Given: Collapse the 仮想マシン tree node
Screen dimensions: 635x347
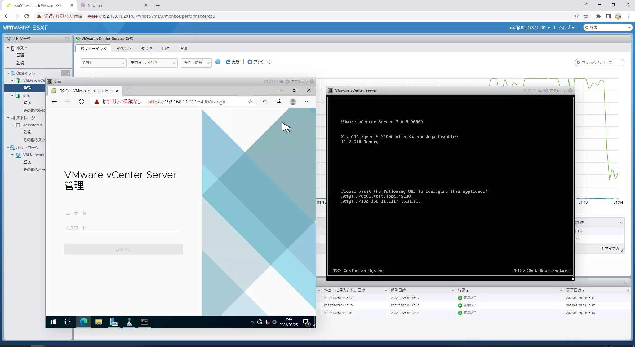Looking at the screenshot, I should [x=8, y=73].
